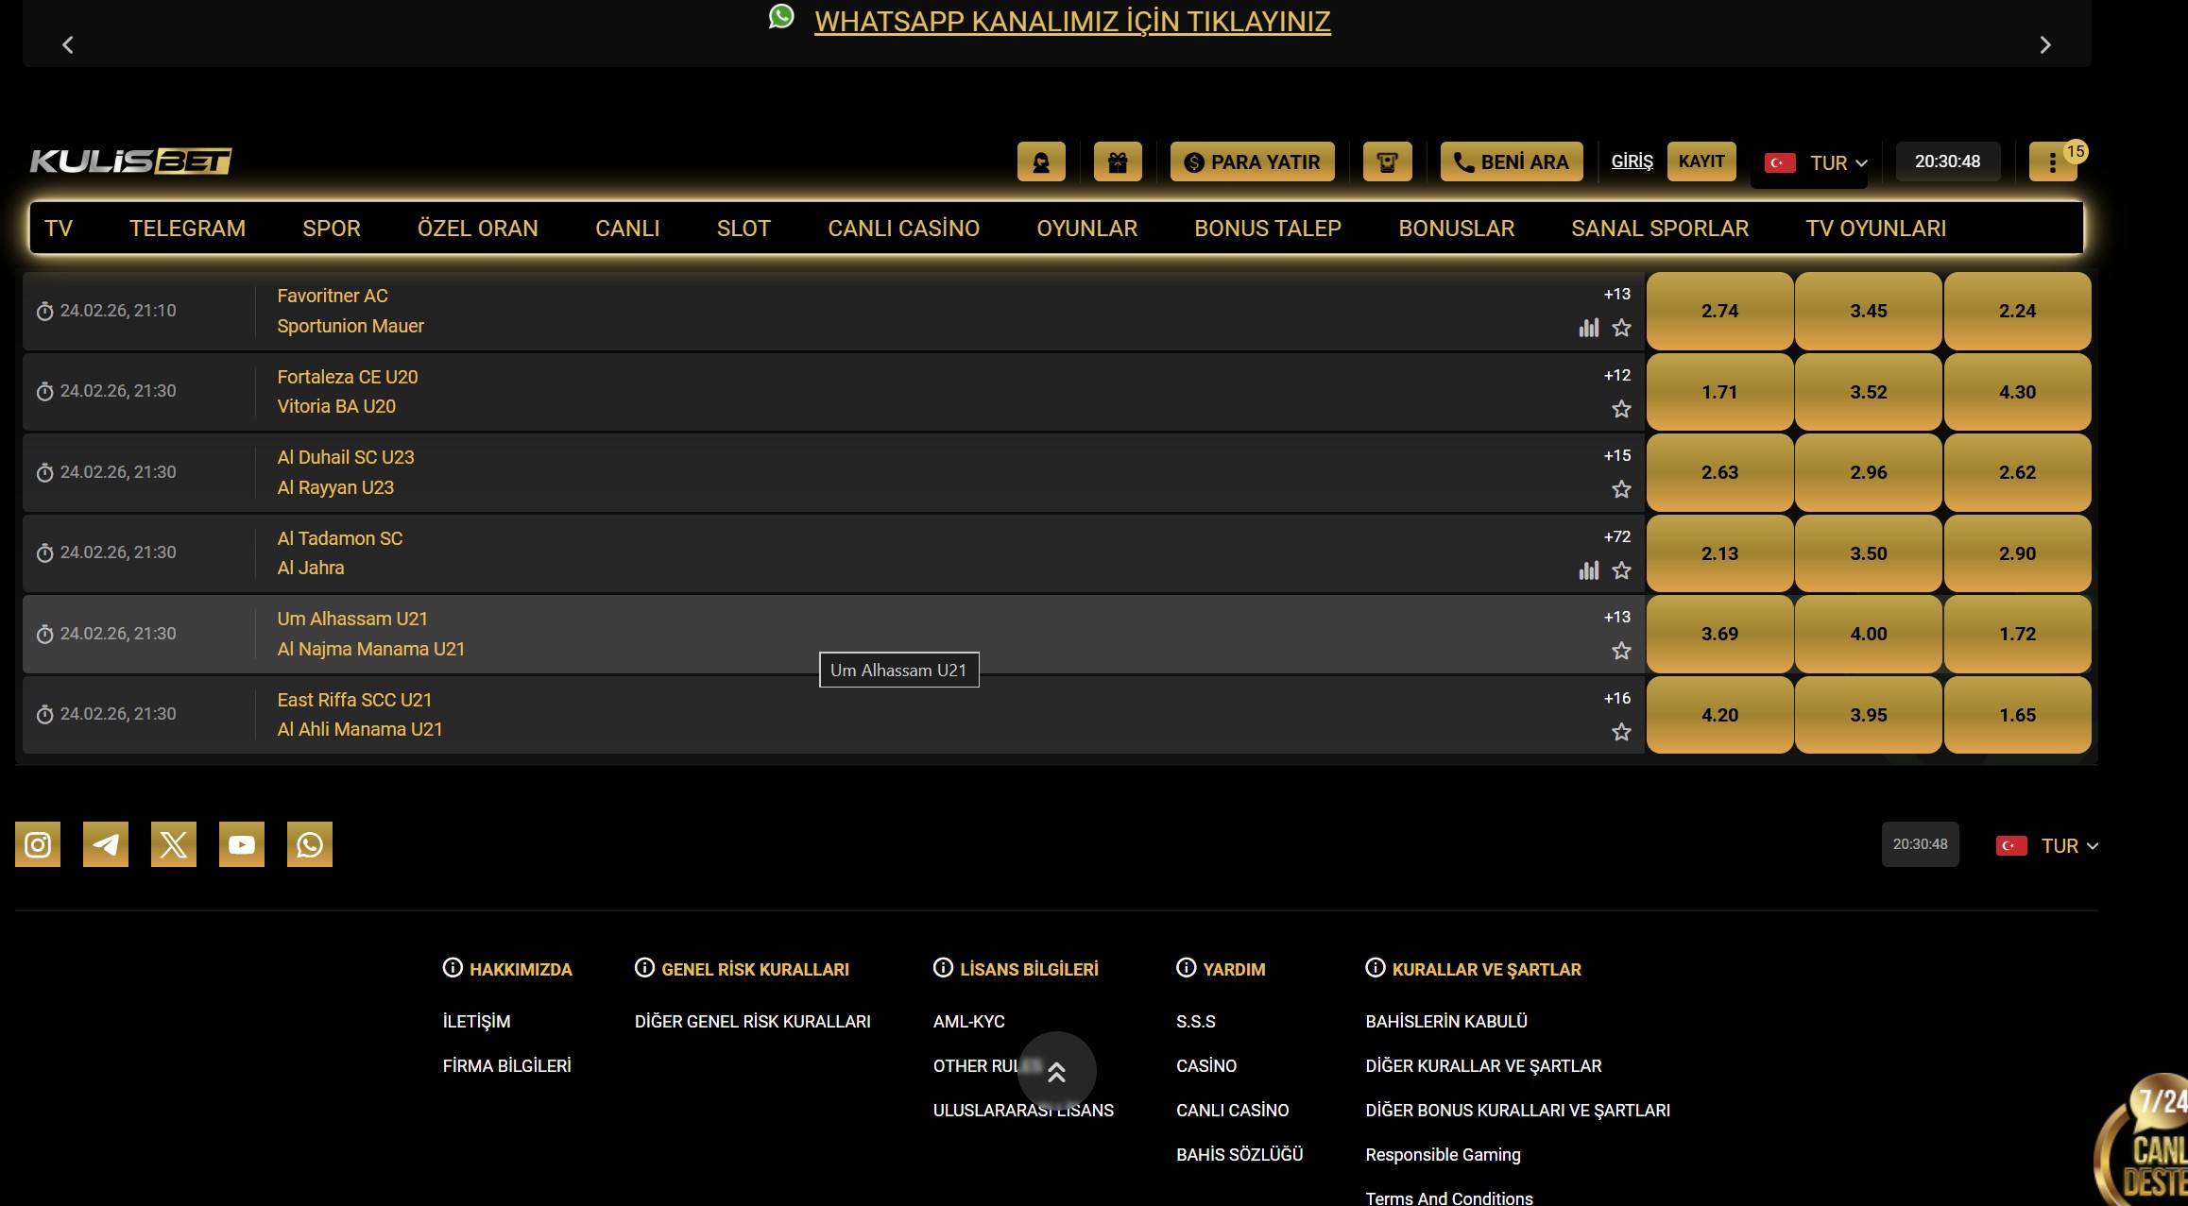Open the gift bonus icon
This screenshot has height=1206, width=2188.
[x=1118, y=162]
